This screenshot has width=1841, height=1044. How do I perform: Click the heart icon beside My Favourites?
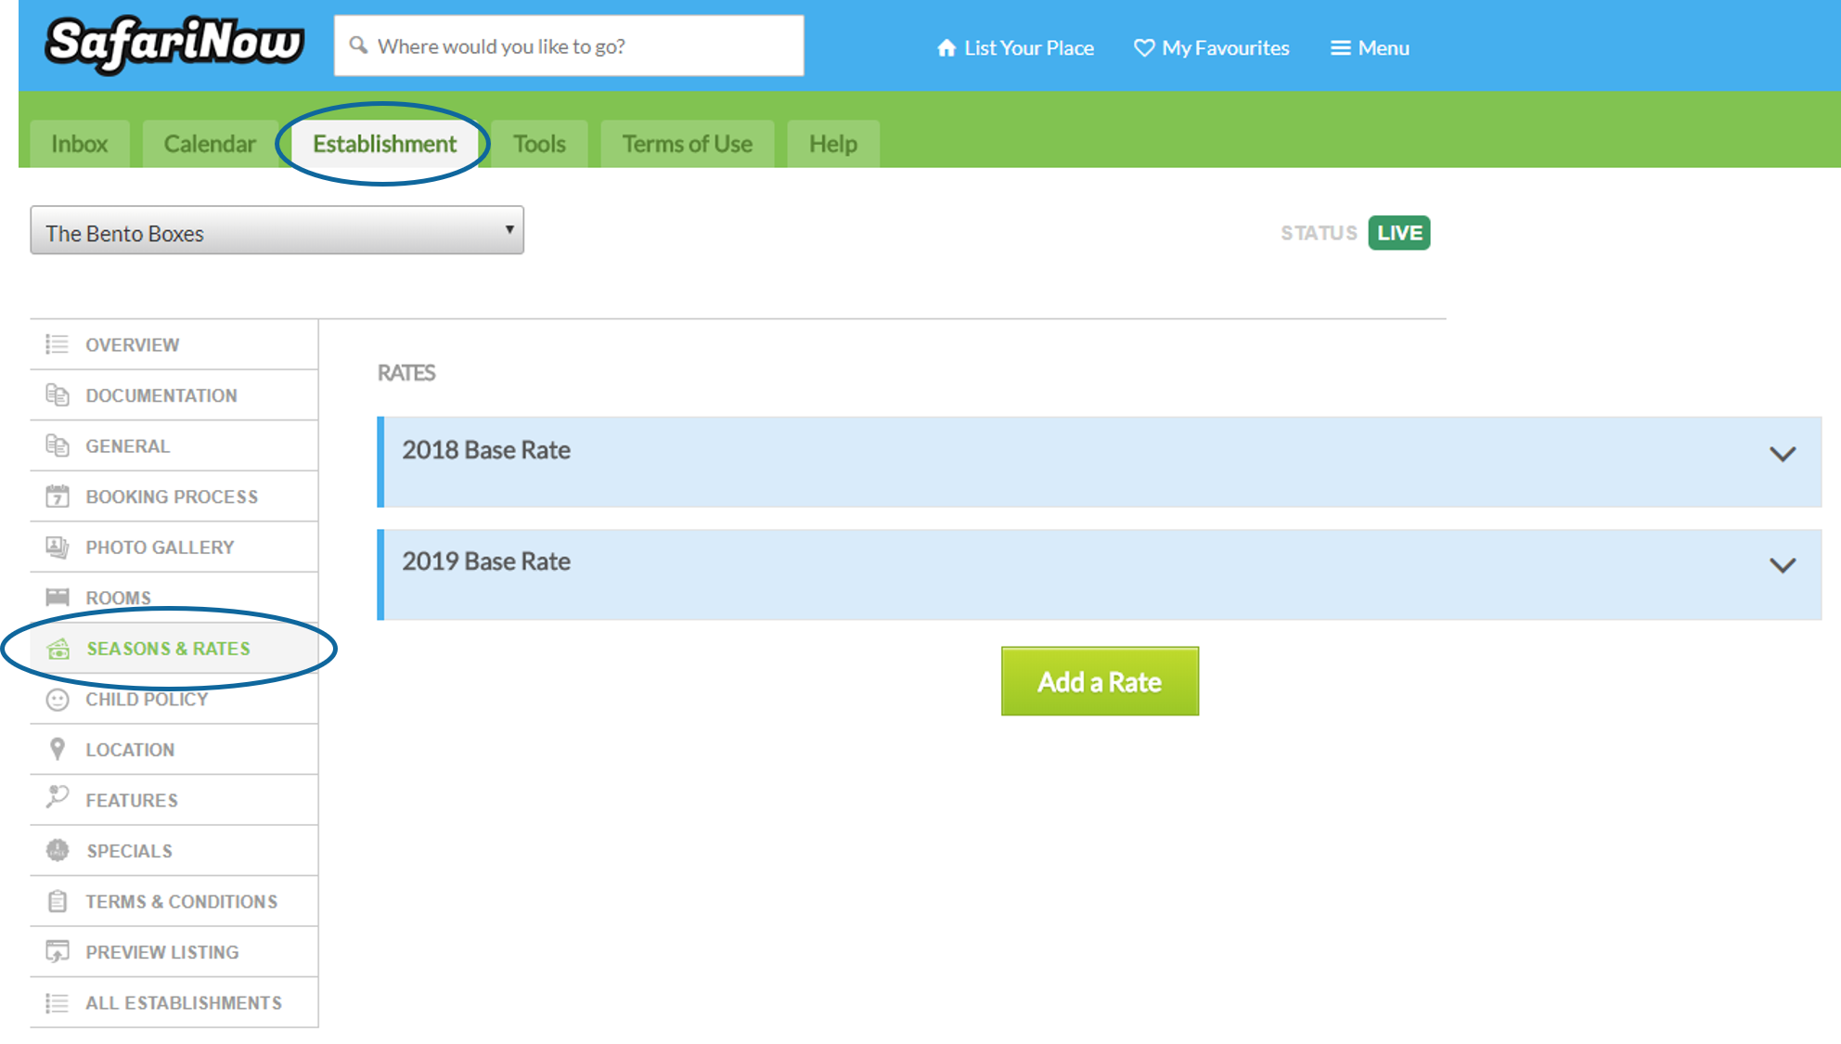click(x=1144, y=47)
